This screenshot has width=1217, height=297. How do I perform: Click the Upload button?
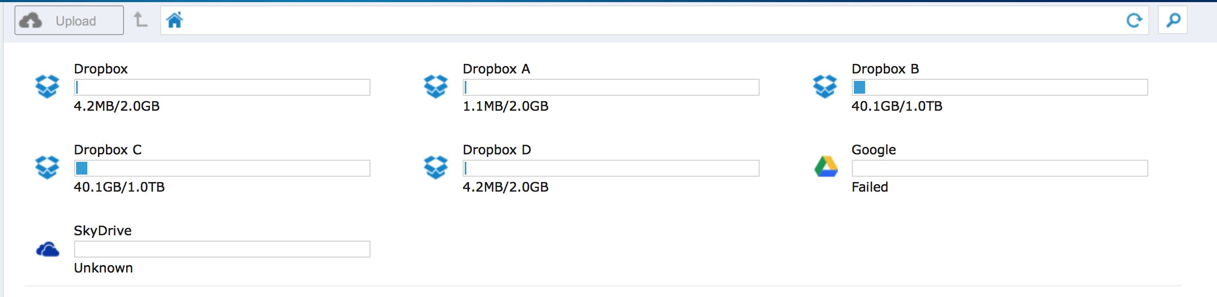tap(69, 21)
